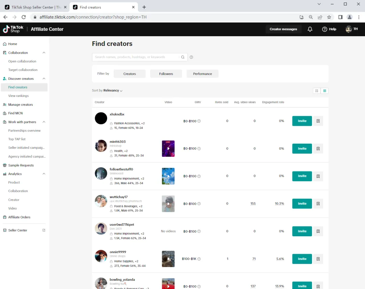Image resolution: width=365 pixels, height=289 pixels.
Task: Play mintt6303 video thumbnail
Action: click(x=168, y=149)
